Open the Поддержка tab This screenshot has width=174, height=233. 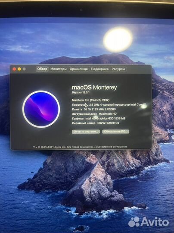pos(99,69)
